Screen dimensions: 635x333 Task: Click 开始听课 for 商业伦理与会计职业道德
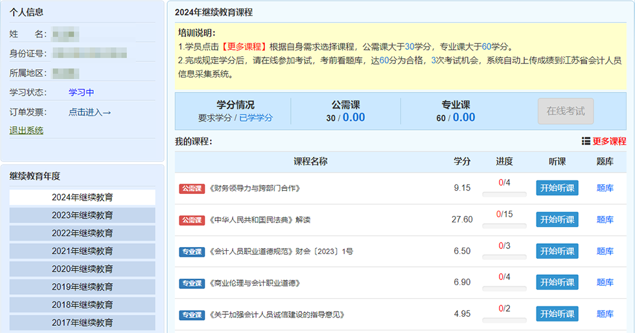[557, 283]
